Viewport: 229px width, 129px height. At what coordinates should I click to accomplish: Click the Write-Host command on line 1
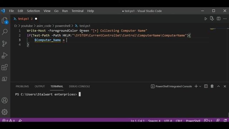[36, 31]
